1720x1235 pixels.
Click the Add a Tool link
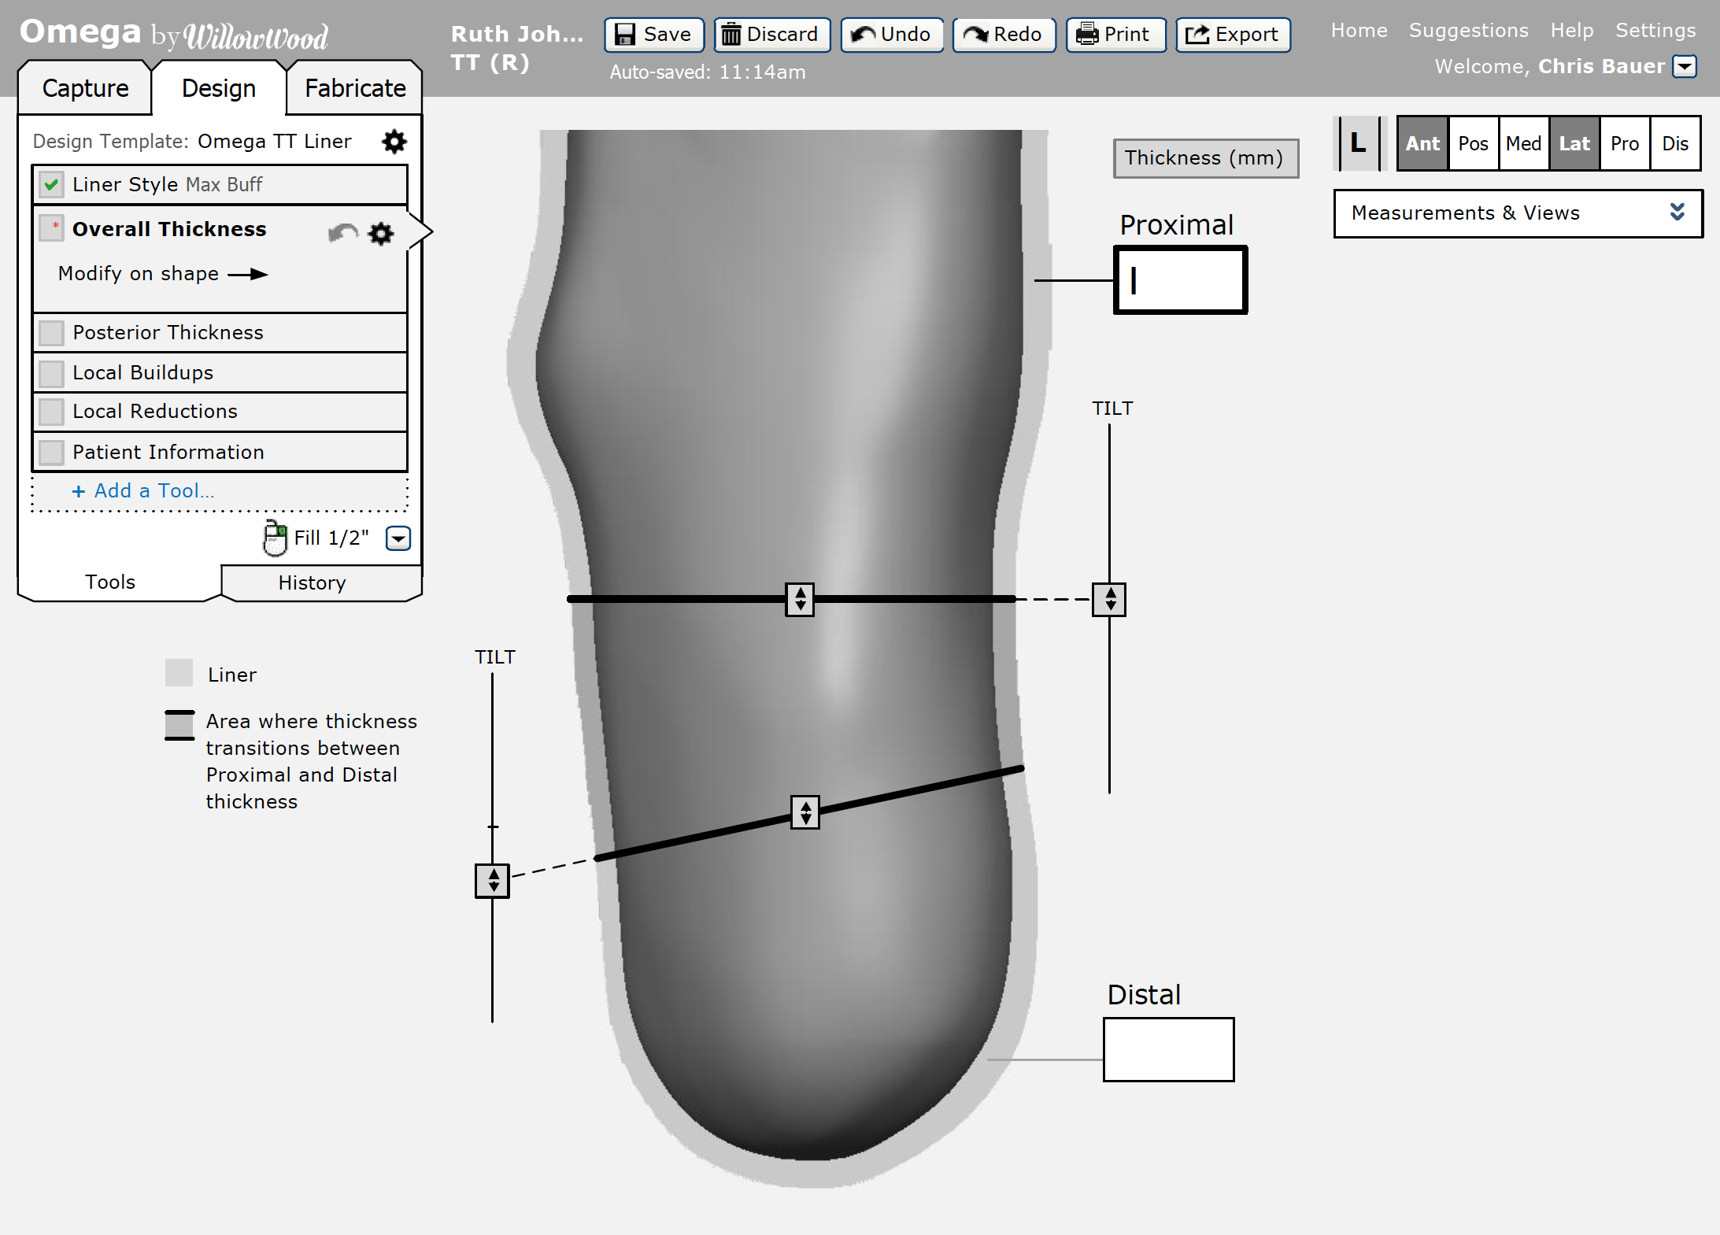(143, 491)
